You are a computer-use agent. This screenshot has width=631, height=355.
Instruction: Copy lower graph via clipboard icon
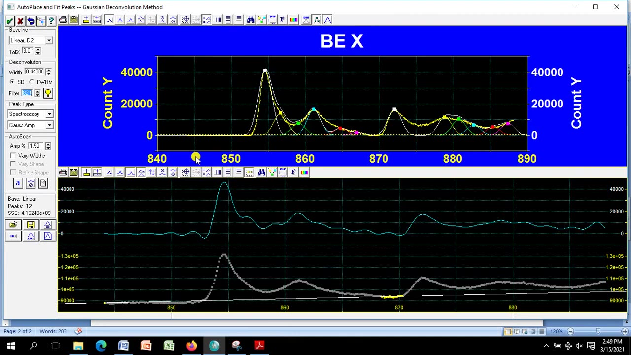73,172
